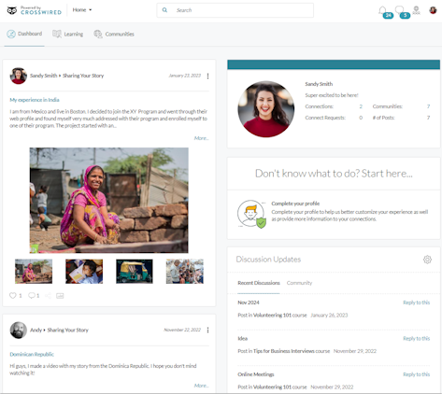
Task: Open comments on the India post
Action: (32, 295)
